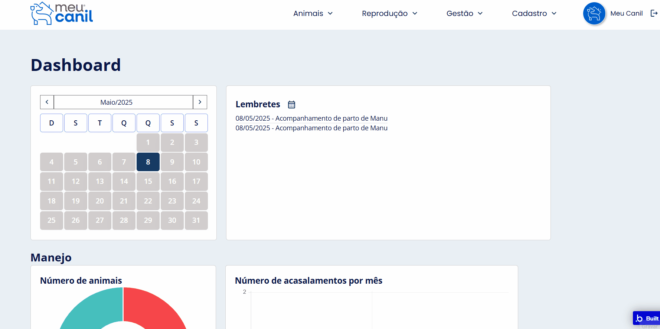
Task: Click the logout icon beside Meu Canil
Action: (x=654, y=13)
